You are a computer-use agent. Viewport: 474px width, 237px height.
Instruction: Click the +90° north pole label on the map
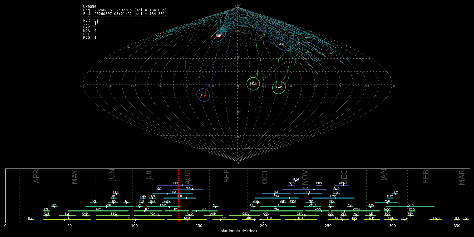(x=238, y=6)
